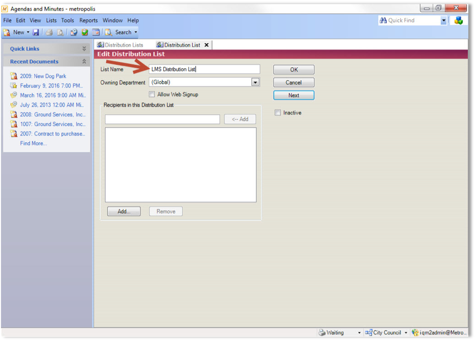Click the <-- Add button
475x340 pixels.
click(x=240, y=119)
